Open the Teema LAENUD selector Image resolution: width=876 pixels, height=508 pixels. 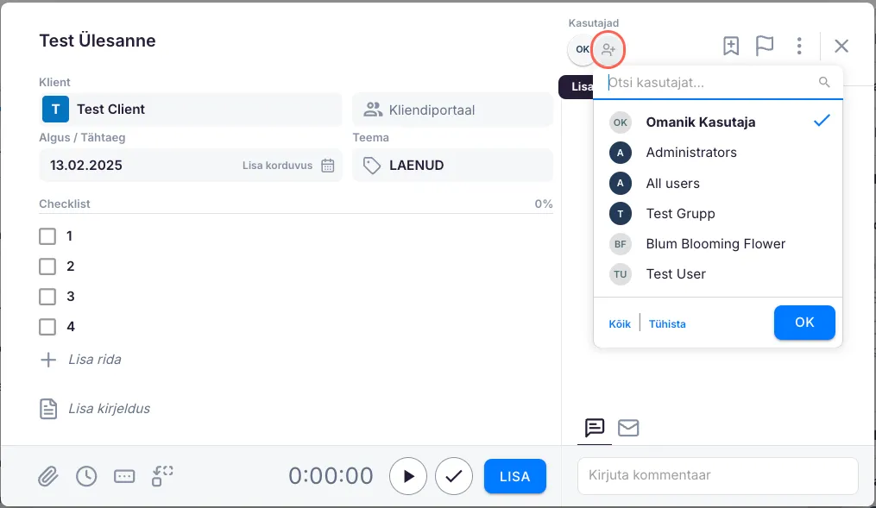click(452, 166)
